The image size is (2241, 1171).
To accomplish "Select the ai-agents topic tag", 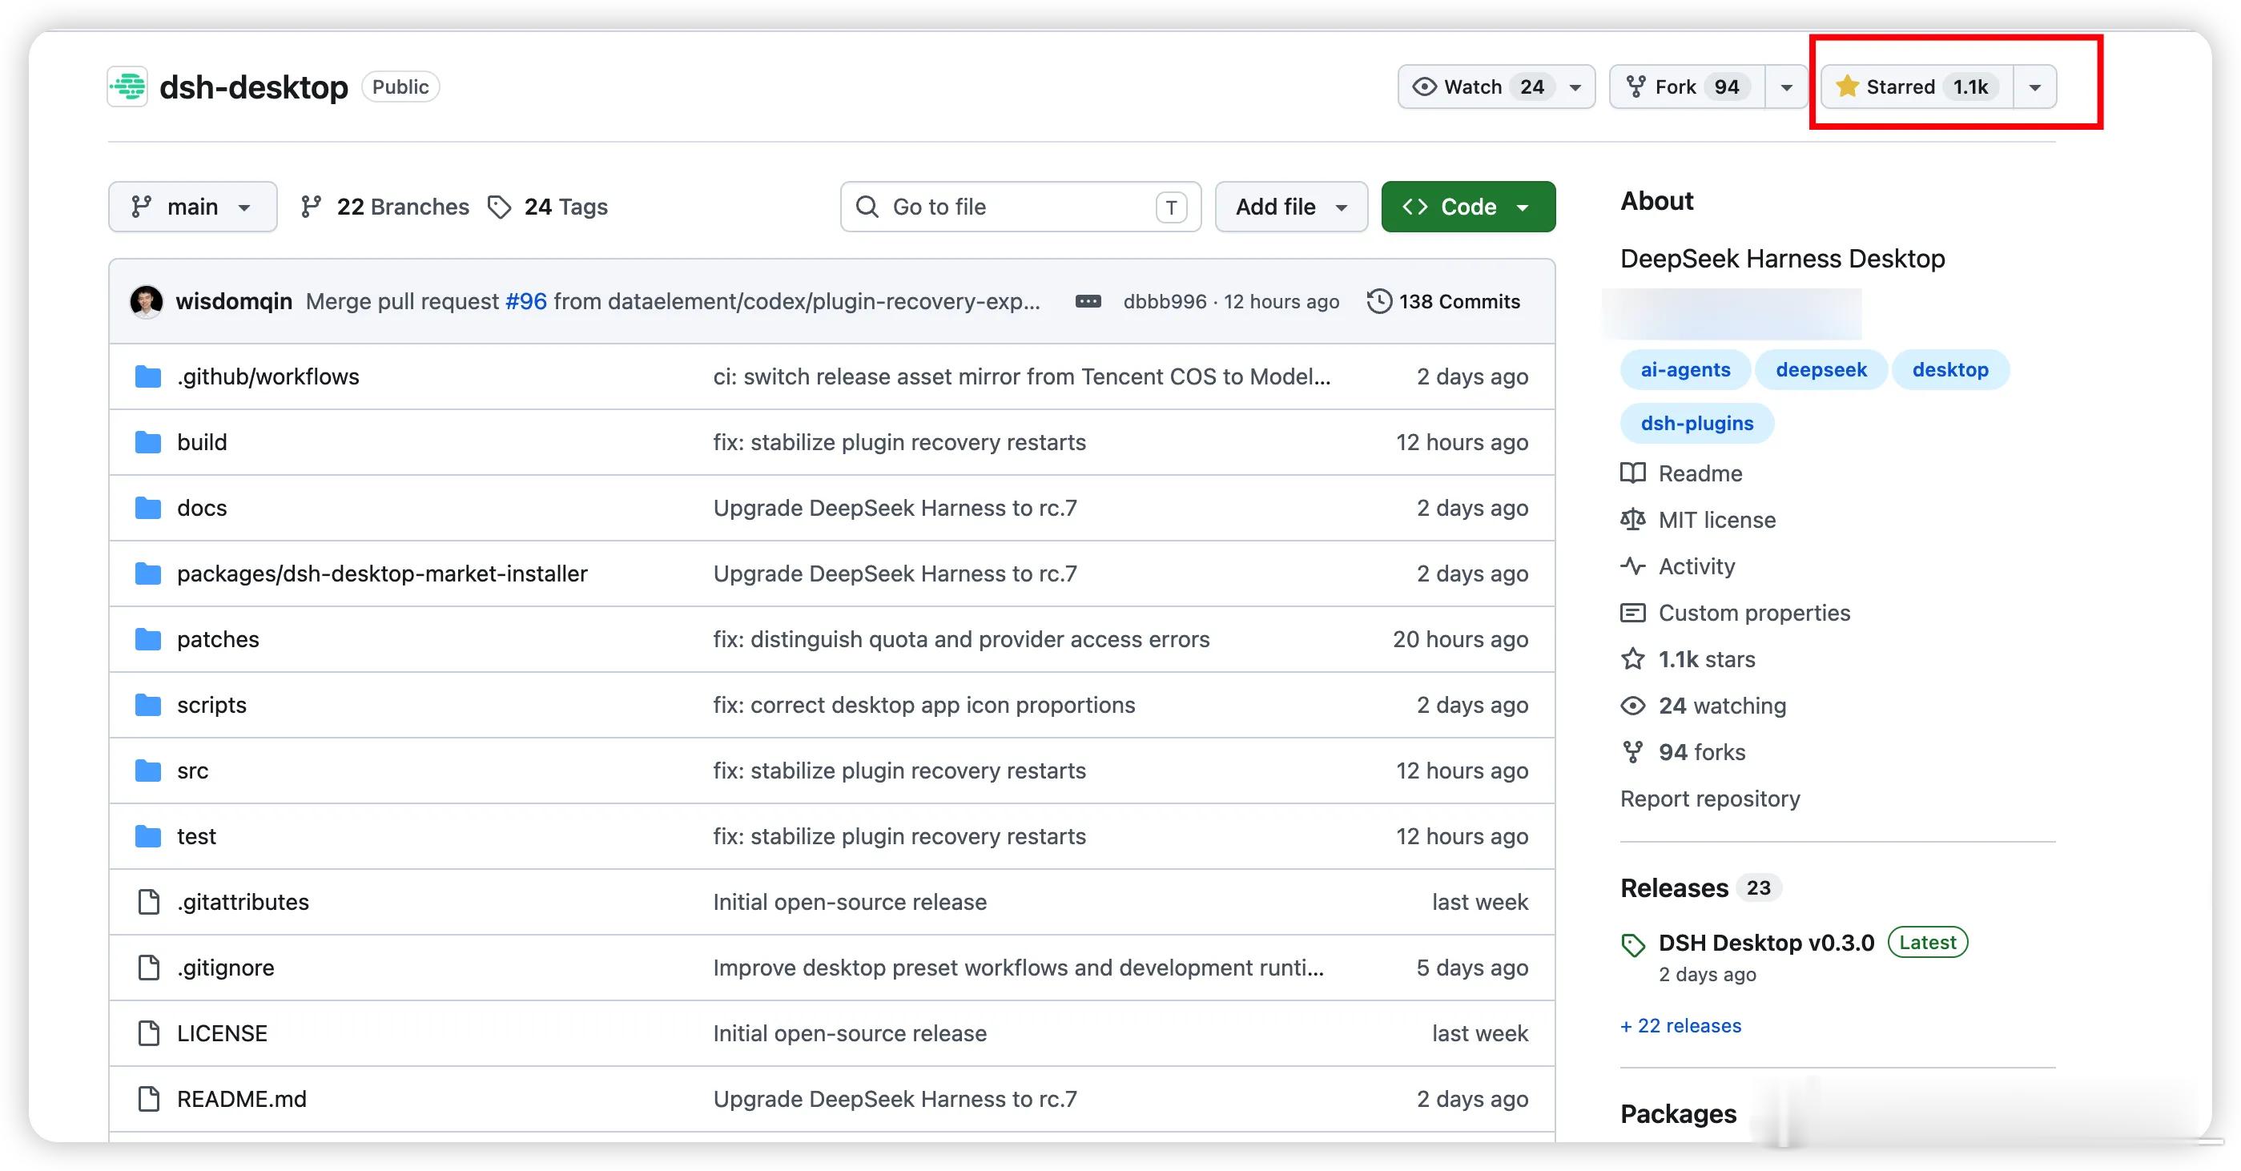I will [1685, 370].
